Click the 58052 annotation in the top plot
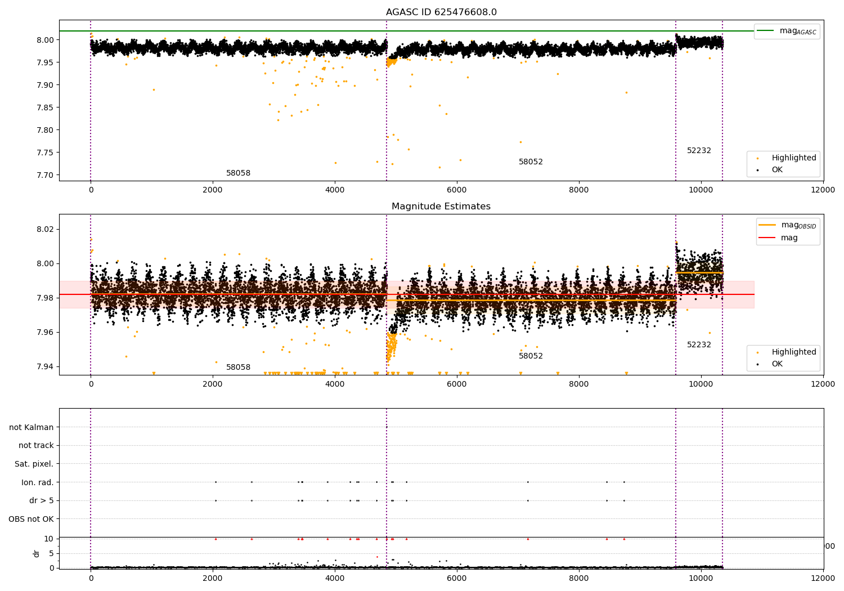The height and width of the screenshot is (591, 844). (531, 162)
